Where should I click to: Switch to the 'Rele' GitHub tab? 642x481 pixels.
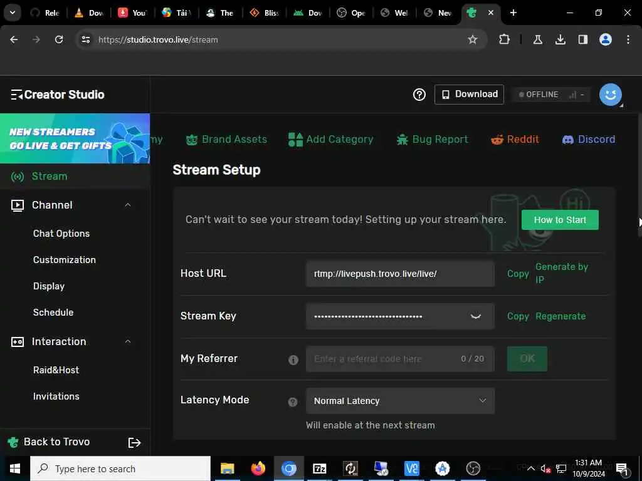coord(45,13)
